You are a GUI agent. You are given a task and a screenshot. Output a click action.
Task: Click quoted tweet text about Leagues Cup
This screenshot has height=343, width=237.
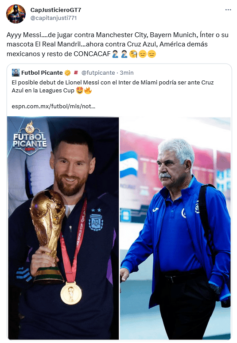pos(113,86)
